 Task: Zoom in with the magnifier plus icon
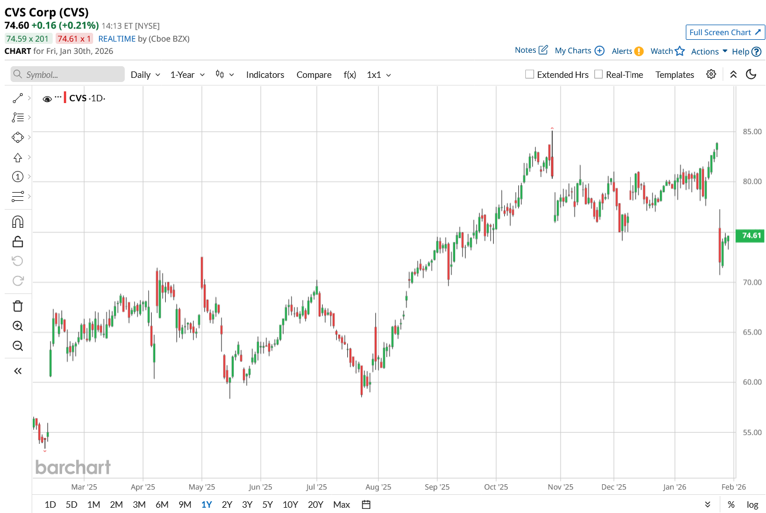coord(18,326)
